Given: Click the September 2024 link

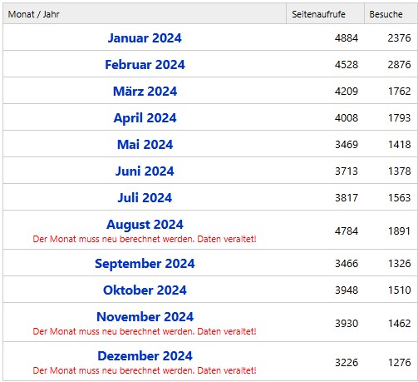Looking at the screenshot, I should pos(145,264).
